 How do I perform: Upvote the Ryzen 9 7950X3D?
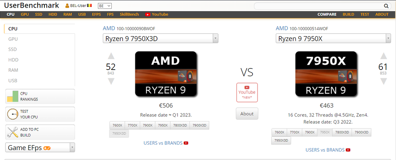pos(111,56)
